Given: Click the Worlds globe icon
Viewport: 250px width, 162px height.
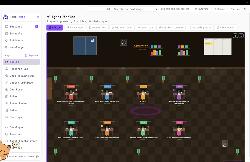Looking at the screenshot, I should click(7, 62).
